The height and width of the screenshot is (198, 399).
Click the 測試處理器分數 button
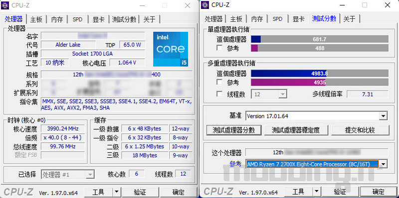coord(234,130)
